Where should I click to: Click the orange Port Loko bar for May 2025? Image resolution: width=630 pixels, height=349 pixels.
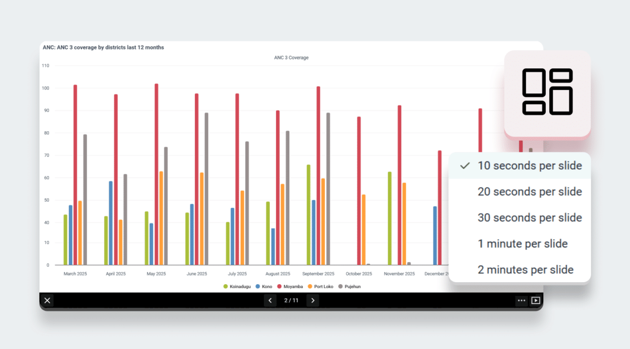(161, 218)
